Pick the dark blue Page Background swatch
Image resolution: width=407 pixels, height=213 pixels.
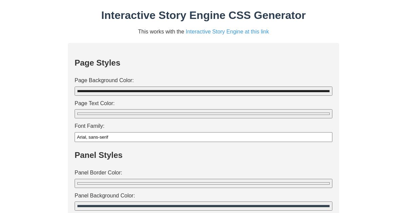203,91
